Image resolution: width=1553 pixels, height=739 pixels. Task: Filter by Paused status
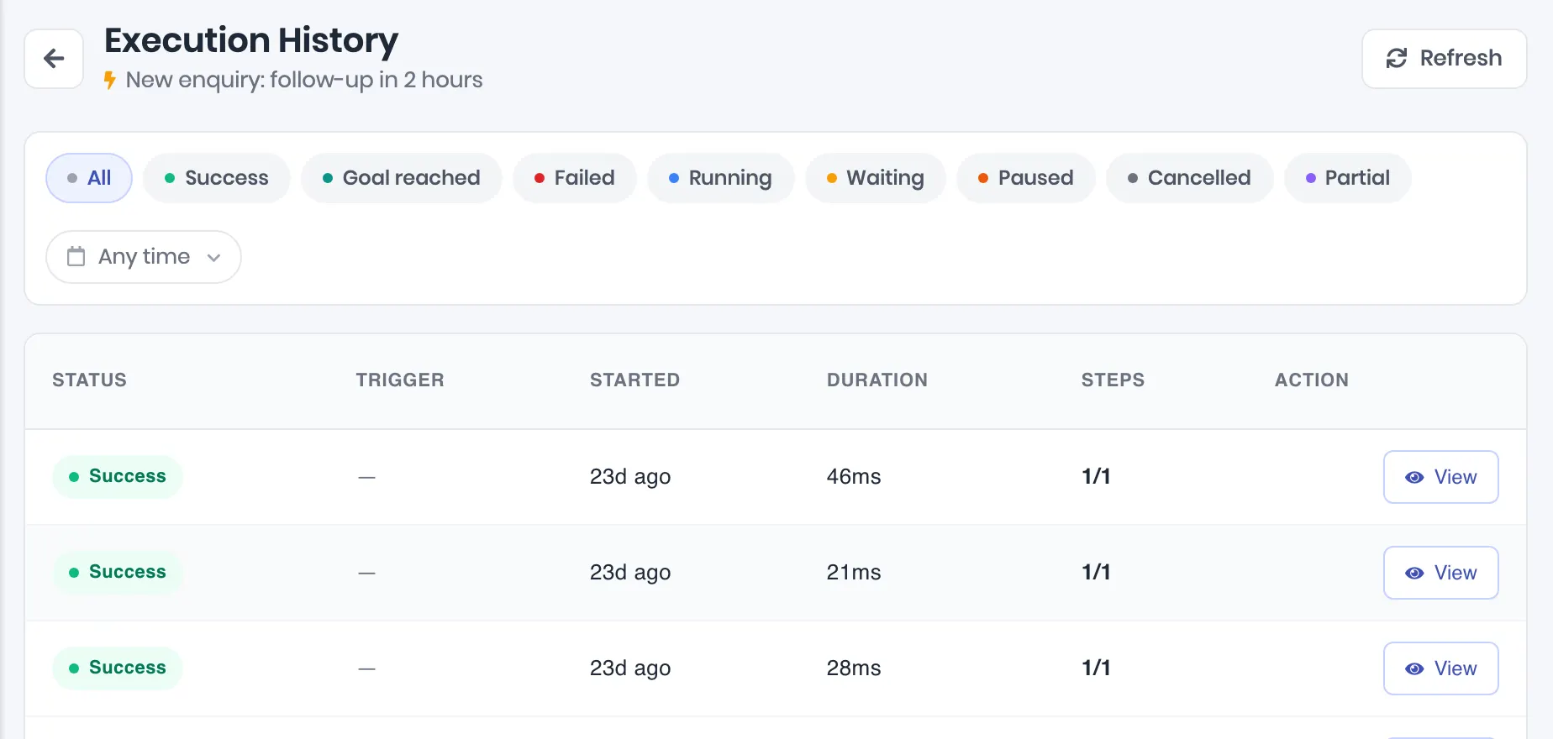click(x=1026, y=178)
